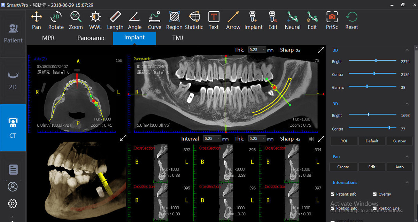Disable the Patient Info checkbox
The image size is (418, 222).
tap(332, 194)
